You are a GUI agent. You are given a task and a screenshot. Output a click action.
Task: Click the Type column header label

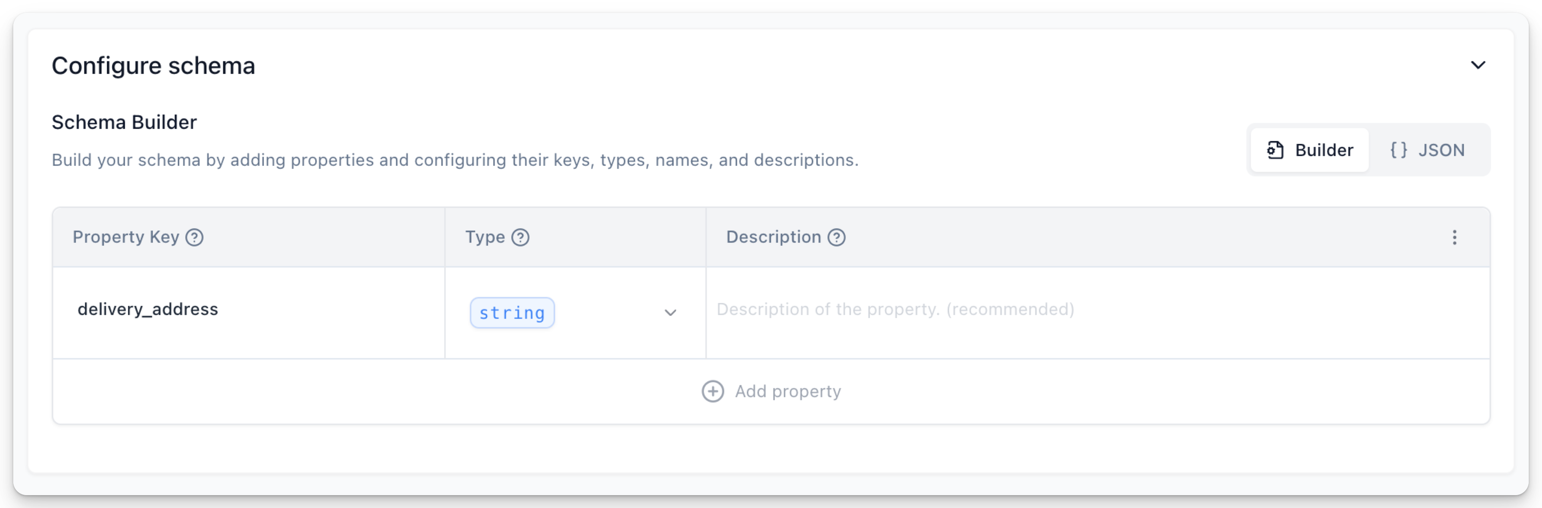tap(485, 237)
